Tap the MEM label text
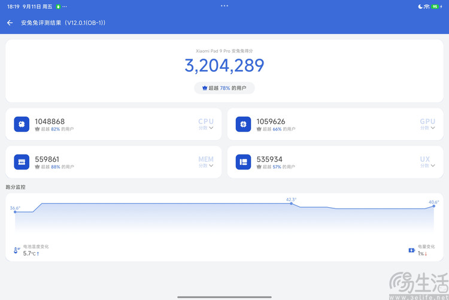449x300 pixels. [x=206, y=159]
